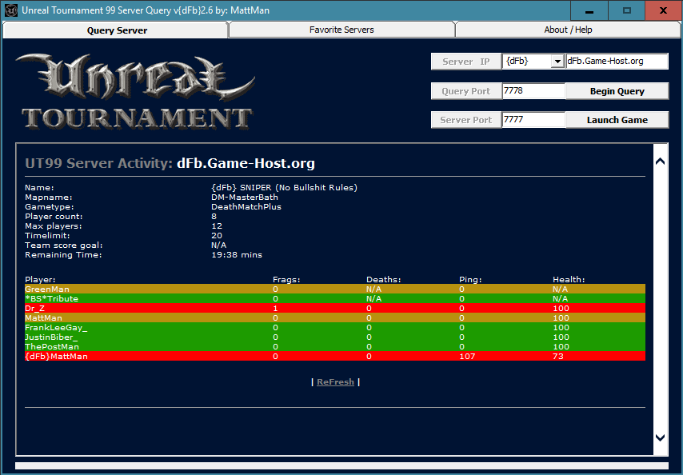Select the ThePostMan player row
Viewport: 683px width, 475px height.
pyautogui.click(x=335, y=346)
